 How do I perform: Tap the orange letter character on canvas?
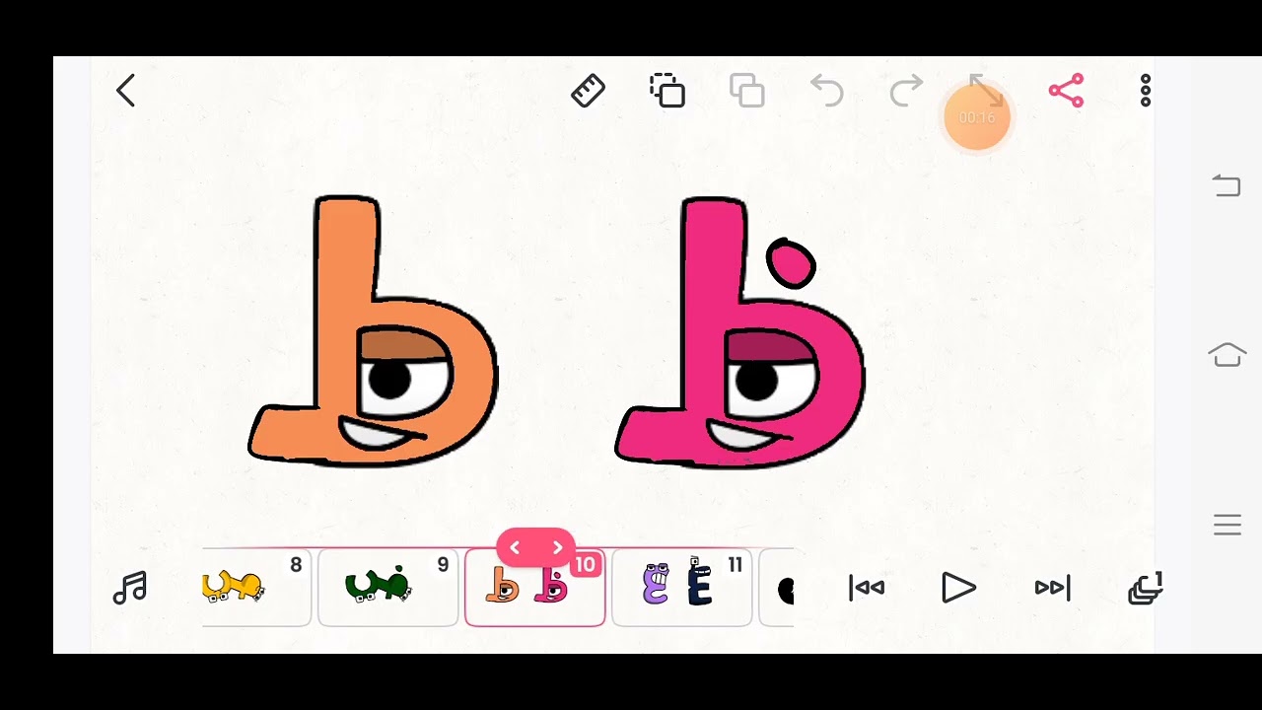[373, 330]
